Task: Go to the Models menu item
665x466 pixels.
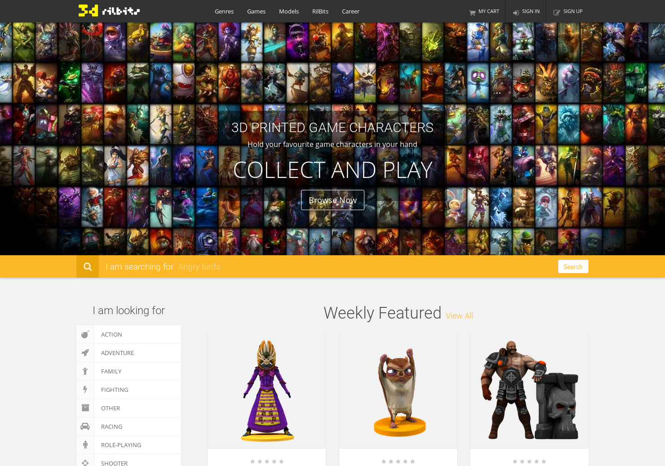Action: coord(289,11)
